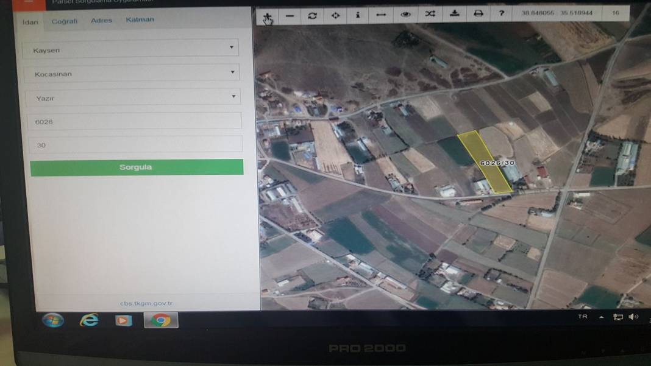
Task: Click the zoom in plus tool
Action: [268, 15]
